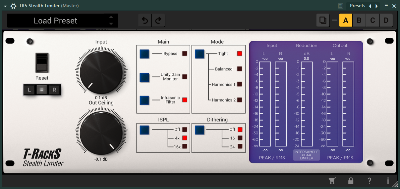Screen dimensions: 400x189
Task: Minimize the plugin window
Action: 386,6
